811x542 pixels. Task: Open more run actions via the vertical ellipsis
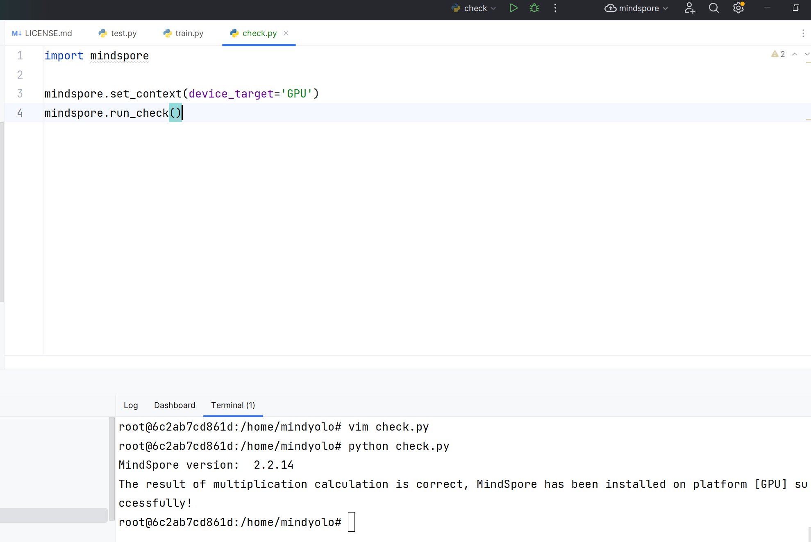[x=555, y=8]
